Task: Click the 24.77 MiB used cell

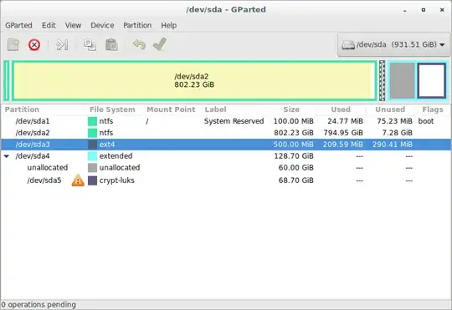Action: click(345, 121)
